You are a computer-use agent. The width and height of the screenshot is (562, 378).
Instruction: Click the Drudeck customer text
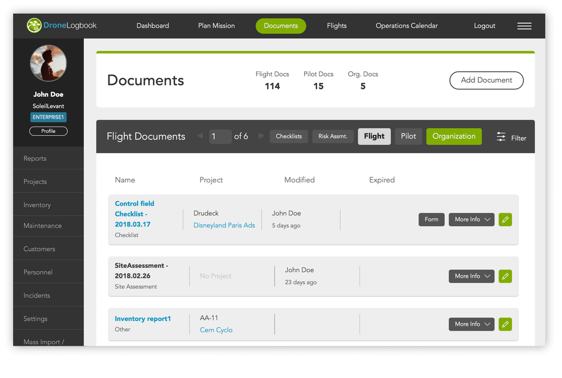[206, 213]
